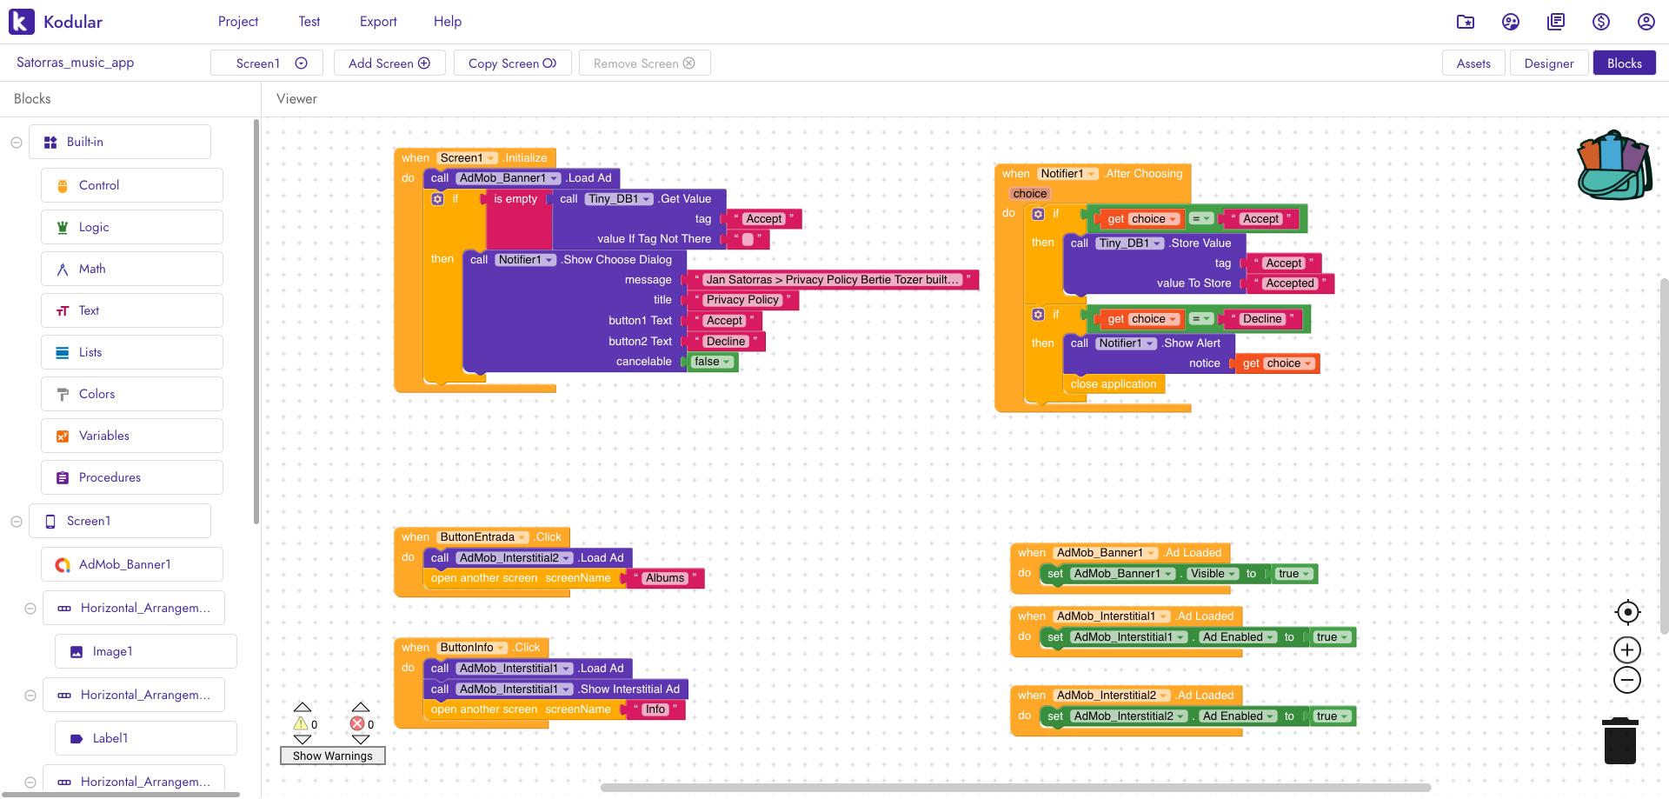Click the Show Warnings button
1669x799 pixels.
tap(332, 756)
